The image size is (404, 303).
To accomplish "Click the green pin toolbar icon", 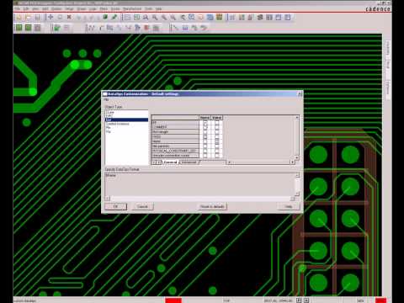I will tap(114, 17).
